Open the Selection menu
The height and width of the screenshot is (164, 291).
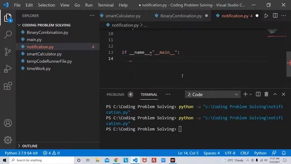coord(46,5)
